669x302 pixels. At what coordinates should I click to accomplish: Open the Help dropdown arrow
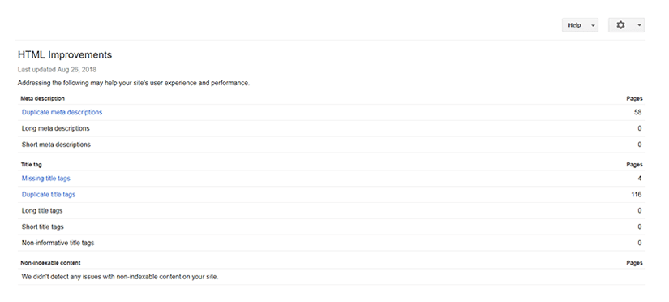coord(593,26)
